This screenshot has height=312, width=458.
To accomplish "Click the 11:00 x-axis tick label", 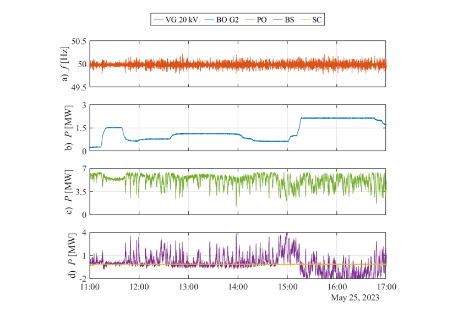I will [90, 287].
